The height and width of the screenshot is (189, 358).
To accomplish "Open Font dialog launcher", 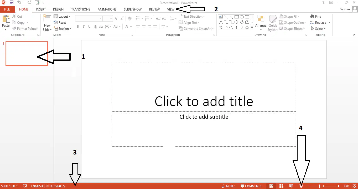I will click(132, 35).
